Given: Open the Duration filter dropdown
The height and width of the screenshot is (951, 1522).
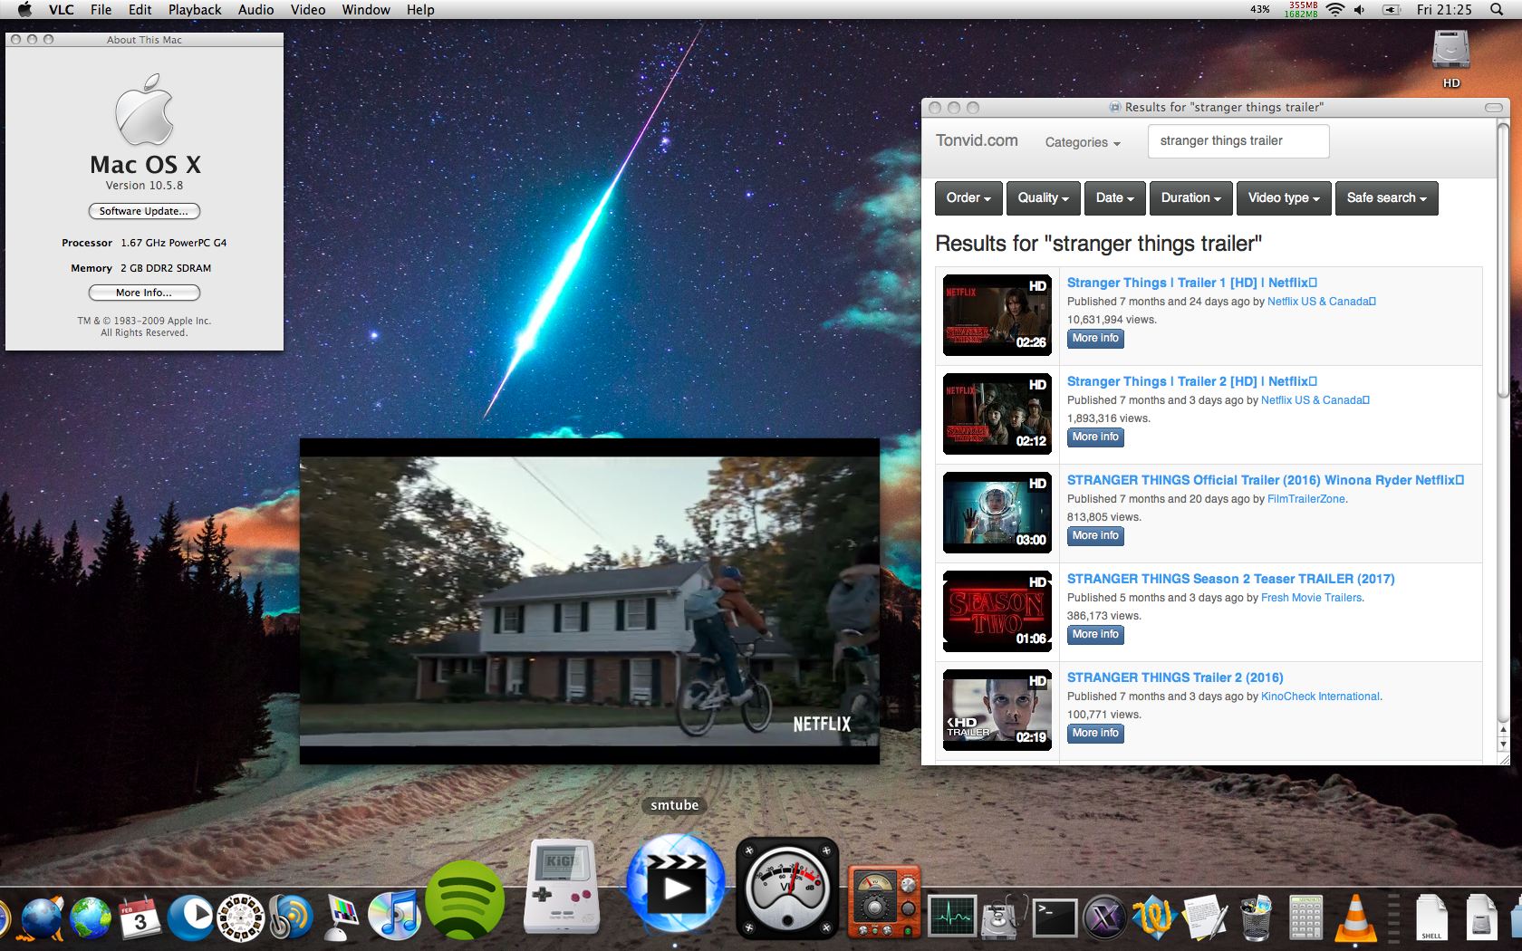Looking at the screenshot, I should [1190, 197].
